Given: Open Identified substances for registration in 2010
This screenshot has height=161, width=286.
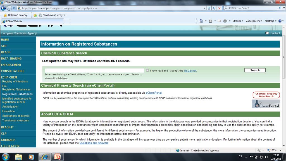Looking at the screenshot, I should click(17, 100).
